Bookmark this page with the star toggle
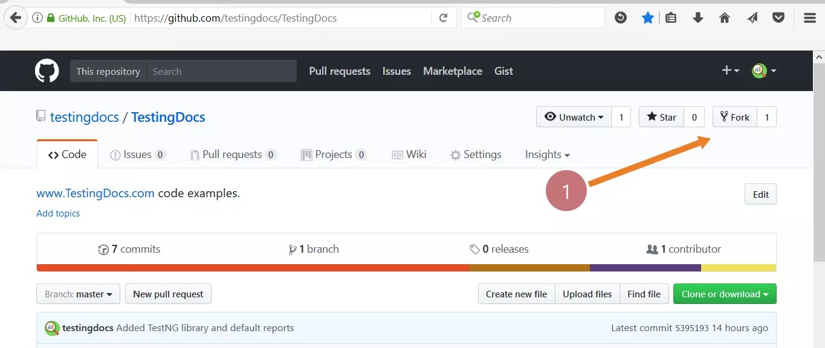Screen dimensions: 825x348 (648, 17)
